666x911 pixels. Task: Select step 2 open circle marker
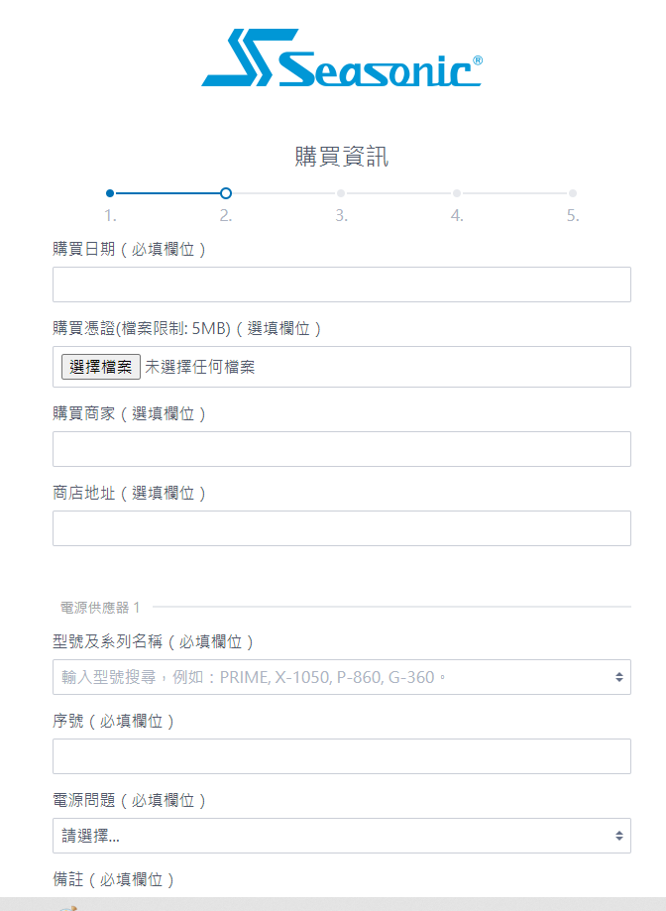click(x=226, y=193)
